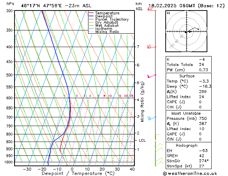
Task: Click the red Temperature legend line
Action: click(x=91, y=13)
